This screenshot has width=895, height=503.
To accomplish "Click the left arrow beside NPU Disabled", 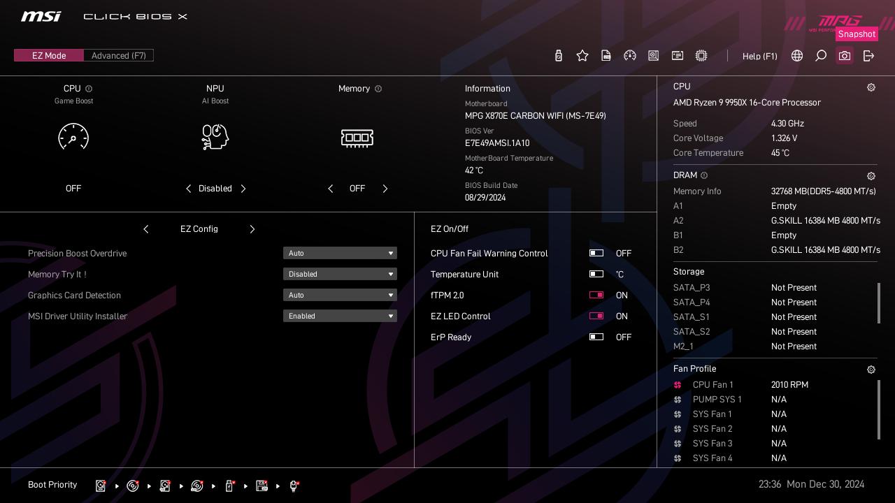I will (188, 189).
